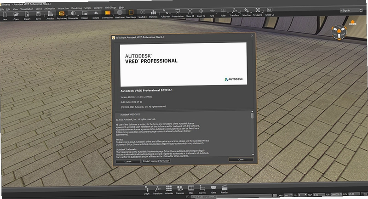Click the FOV value input field
368x199 pixels.
coord(354,194)
